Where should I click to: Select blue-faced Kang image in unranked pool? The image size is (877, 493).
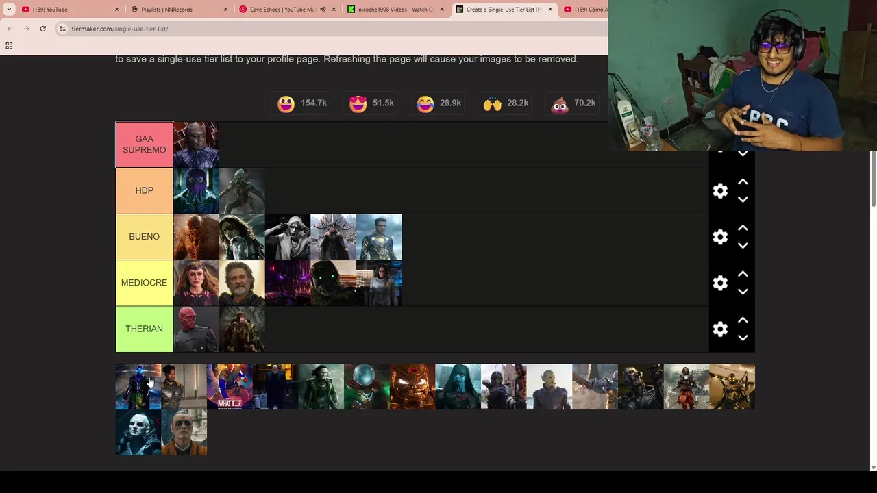[x=138, y=387]
